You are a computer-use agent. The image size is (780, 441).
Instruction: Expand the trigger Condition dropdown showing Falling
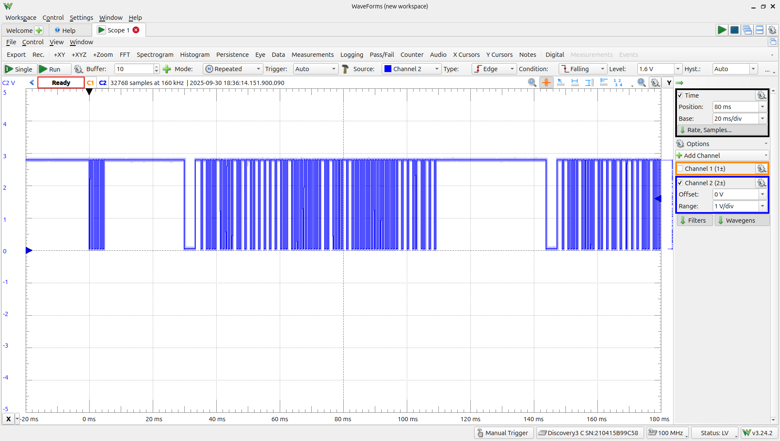click(583, 69)
